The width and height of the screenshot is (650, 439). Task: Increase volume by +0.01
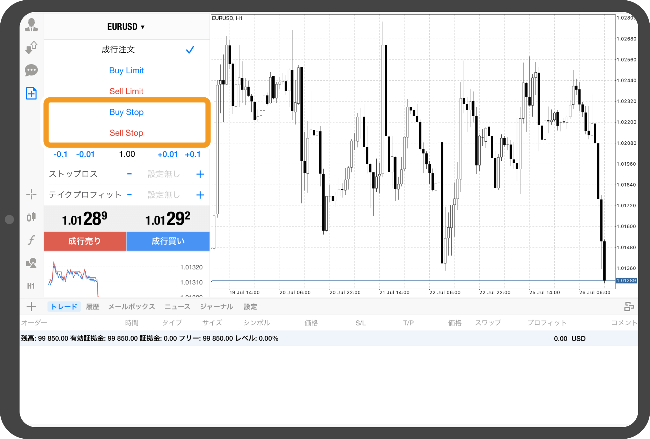tap(168, 154)
